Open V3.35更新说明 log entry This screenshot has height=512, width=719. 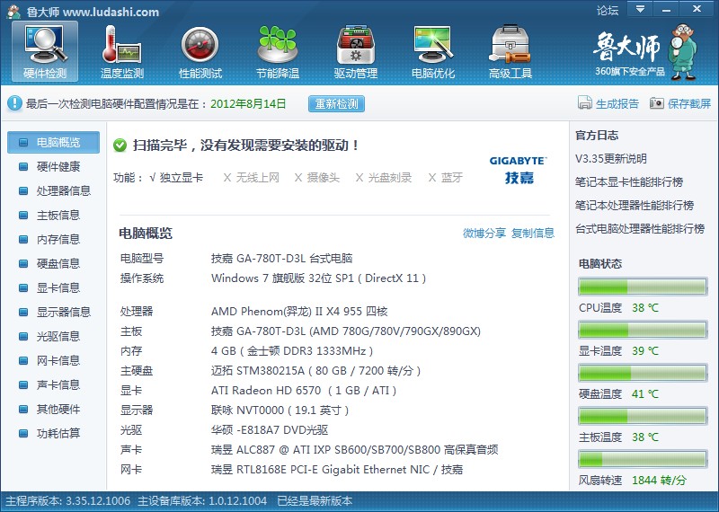coord(611,159)
